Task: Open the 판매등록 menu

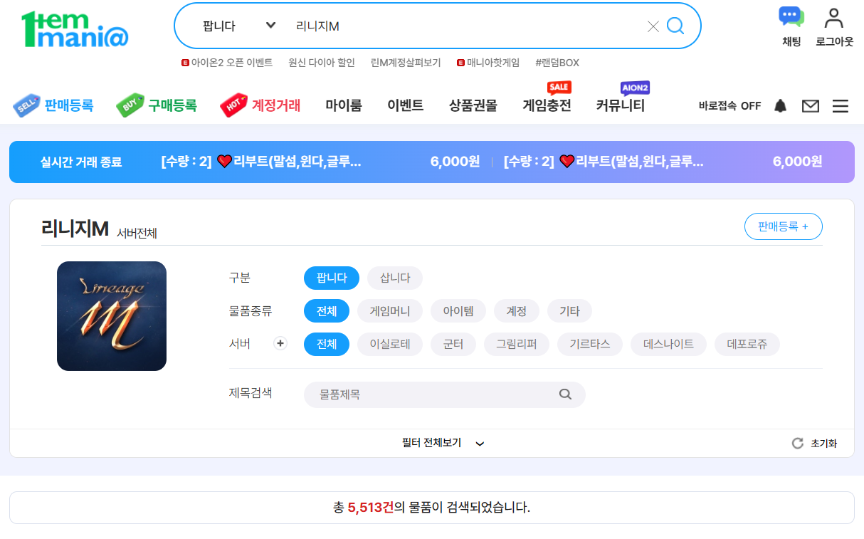Action: [53, 105]
